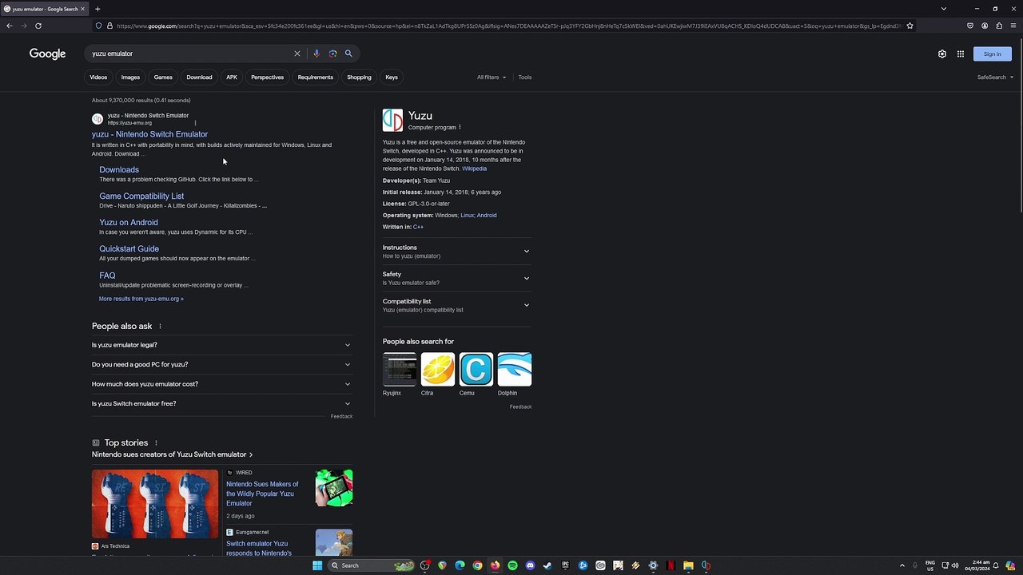Open the All filters dropdown
The width and height of the screenshot is (1023, 575).
[491, 77]
